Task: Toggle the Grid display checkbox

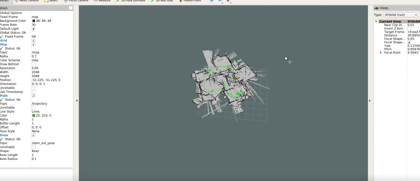Action: (x=34, y=40)
